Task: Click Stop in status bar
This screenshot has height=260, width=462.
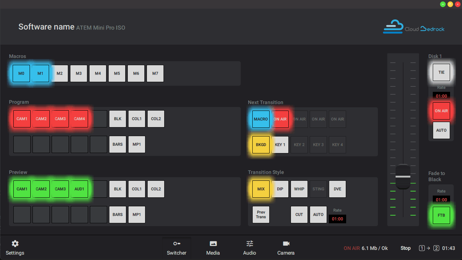Action: coord(406,248)
